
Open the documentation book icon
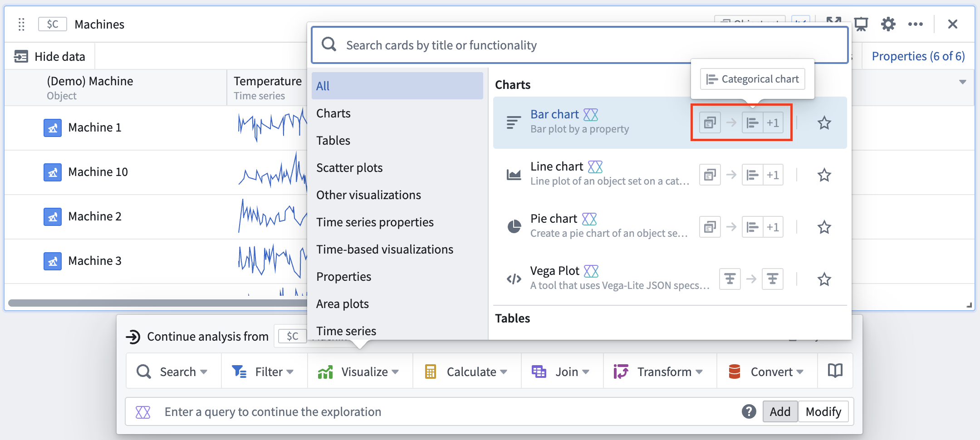(835, 371)
